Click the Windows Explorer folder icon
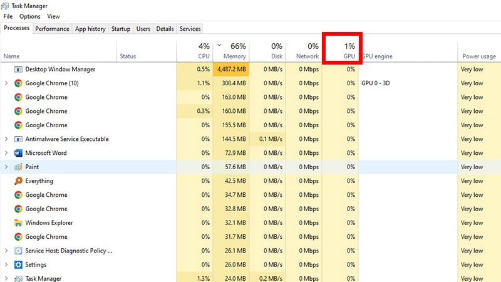The width and height of the screenshot is (501, 282). click(18, 223)
